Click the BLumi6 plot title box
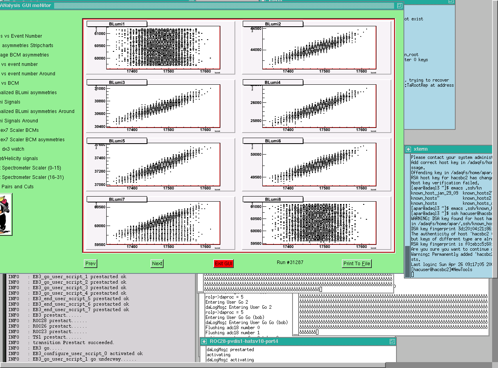The height and width of the screenshot is (368, 498). click(273, 141)
